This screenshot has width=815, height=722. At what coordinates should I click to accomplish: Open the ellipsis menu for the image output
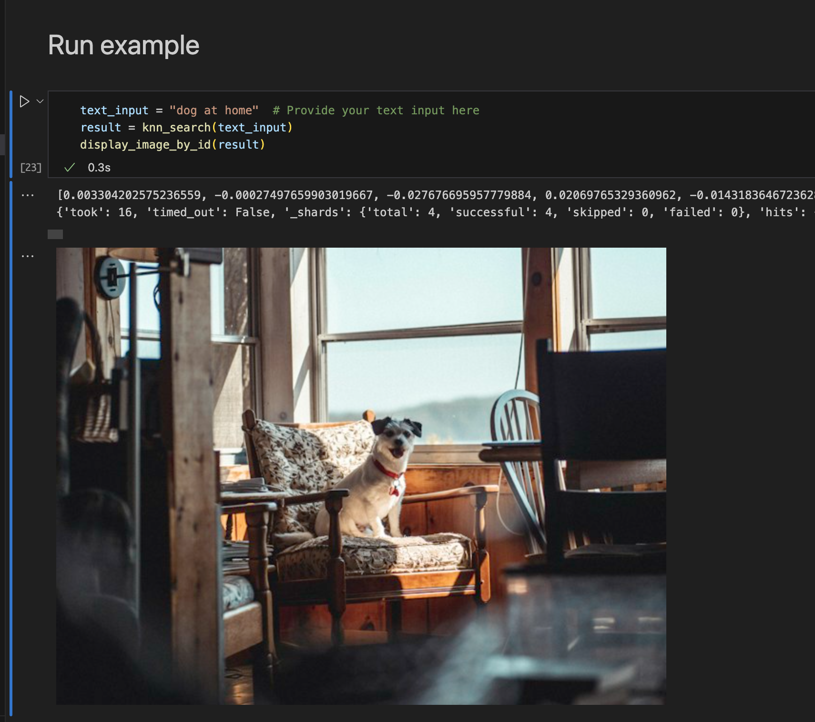coord(28,255)
